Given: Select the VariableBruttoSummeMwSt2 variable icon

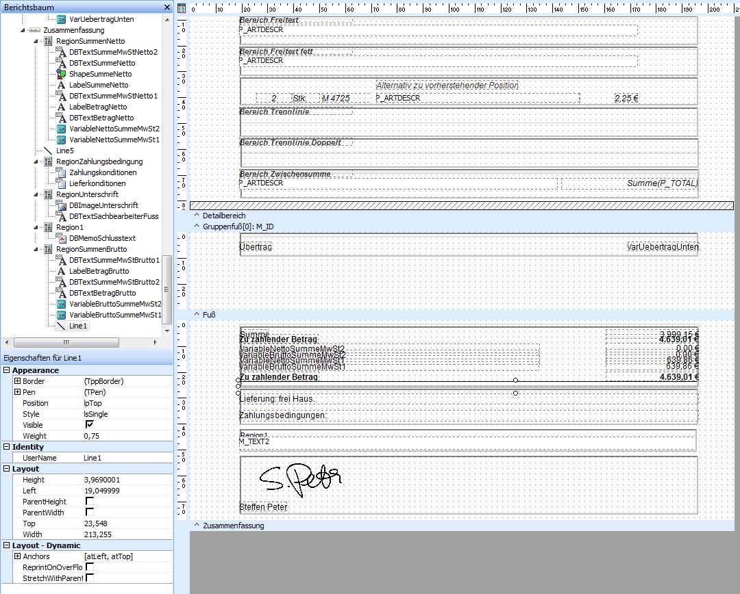Looking at the screenshot, I should (x=62, y=304).
